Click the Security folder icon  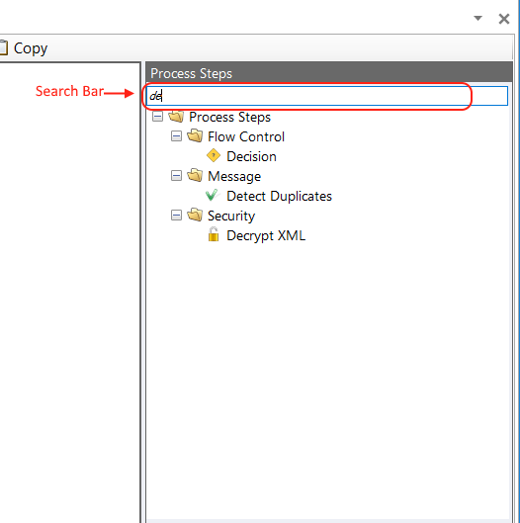pos(195,215)
